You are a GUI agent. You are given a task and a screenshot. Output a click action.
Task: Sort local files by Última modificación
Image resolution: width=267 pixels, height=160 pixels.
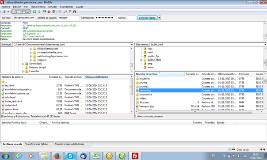point(96,77)
